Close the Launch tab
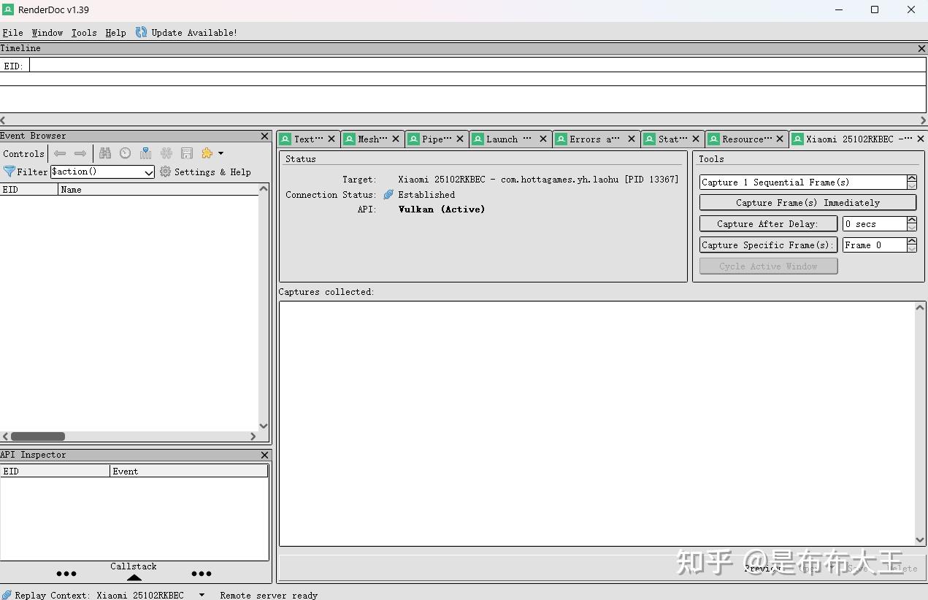 click(x=542, y=139)
